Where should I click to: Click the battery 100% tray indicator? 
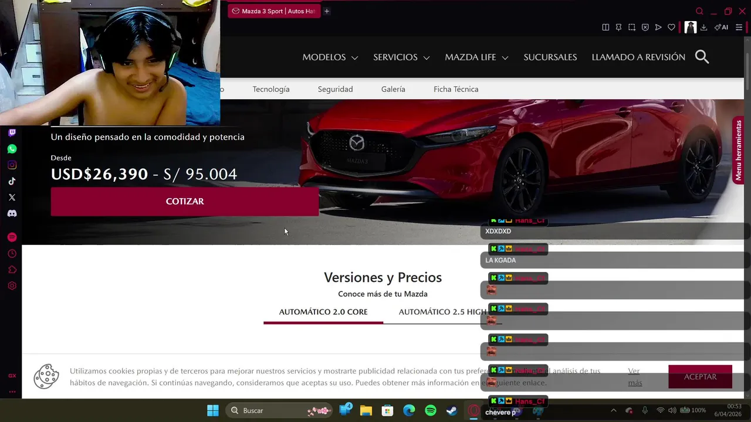[x=694, y=410]
